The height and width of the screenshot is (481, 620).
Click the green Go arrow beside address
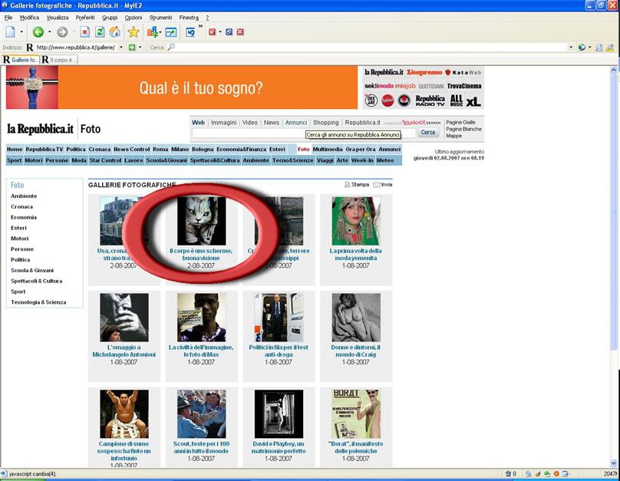click(132, 48)
